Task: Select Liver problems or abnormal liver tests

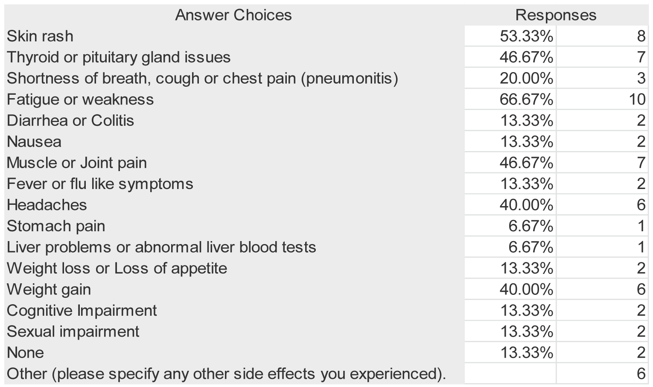Action: click(161, 247)
